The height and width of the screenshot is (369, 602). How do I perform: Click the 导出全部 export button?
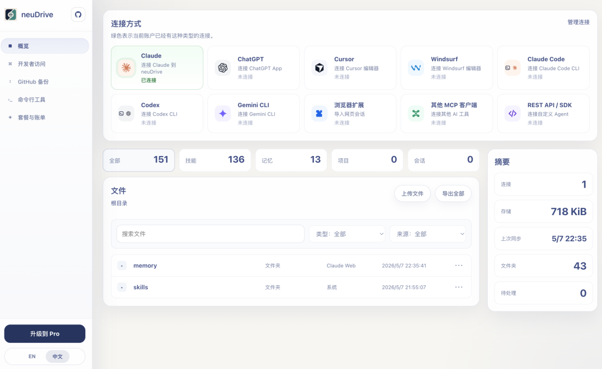pyautogui.click(x=453, y=193)
